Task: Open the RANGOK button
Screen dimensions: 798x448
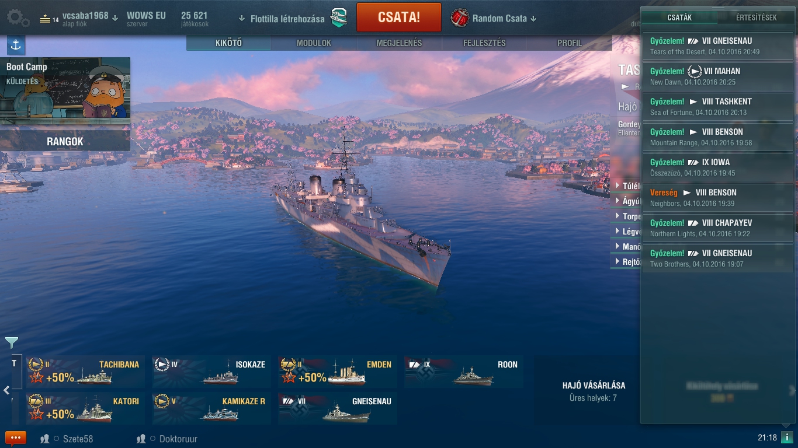Action: coord(65,141)
